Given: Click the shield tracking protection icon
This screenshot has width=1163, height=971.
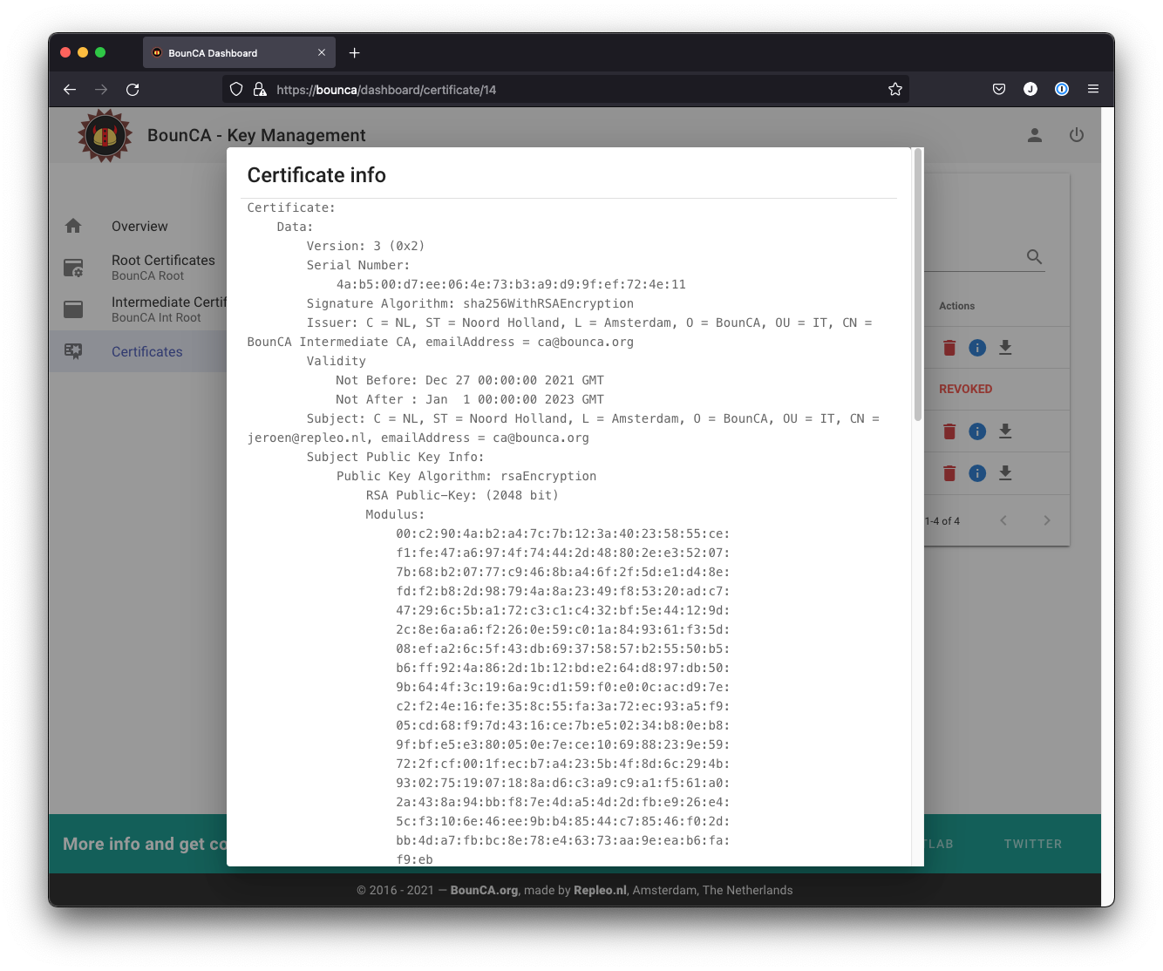Looking at the screenshot, I should 236,89.
